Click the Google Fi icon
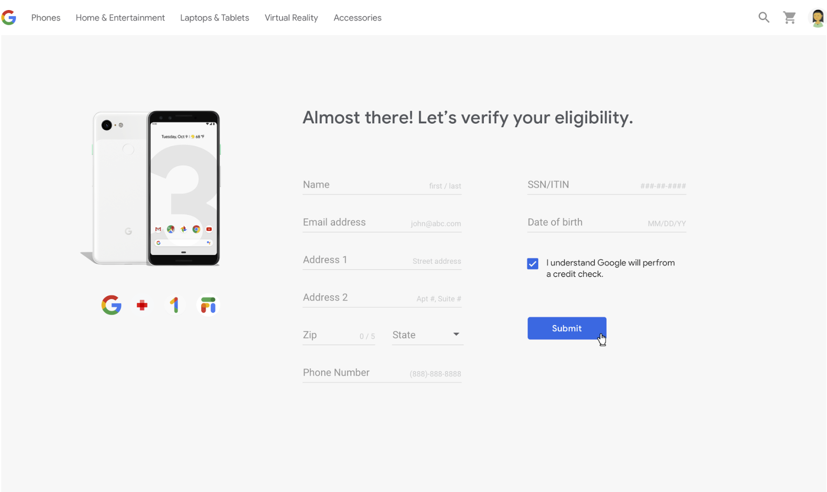The height and width of the screenshot is (492, 827). [x=208, y=305]
